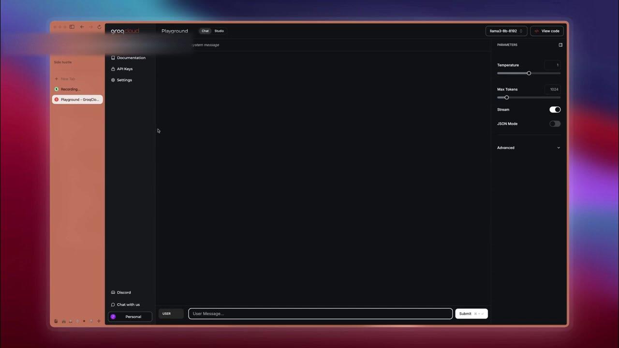The image size is (619, 348).
Task: Click the plus icon next to New Tab
Action: tap(57, 79)
